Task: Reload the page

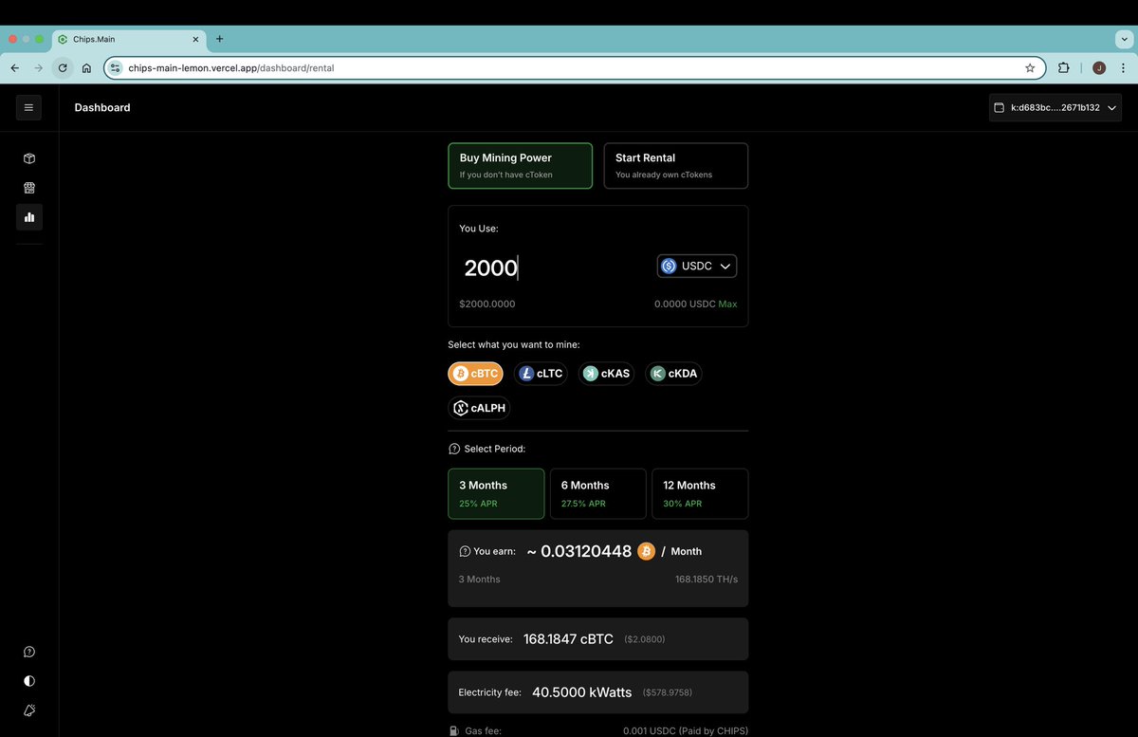Action: pyautogui.click(x=63, y=68)
